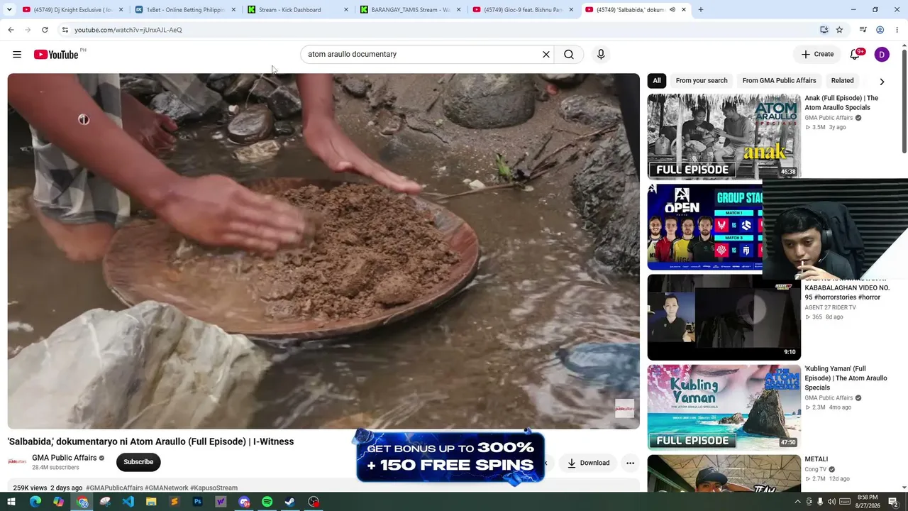
Task: Open YouTube notifications bell
Action: [x=855, y=55]
